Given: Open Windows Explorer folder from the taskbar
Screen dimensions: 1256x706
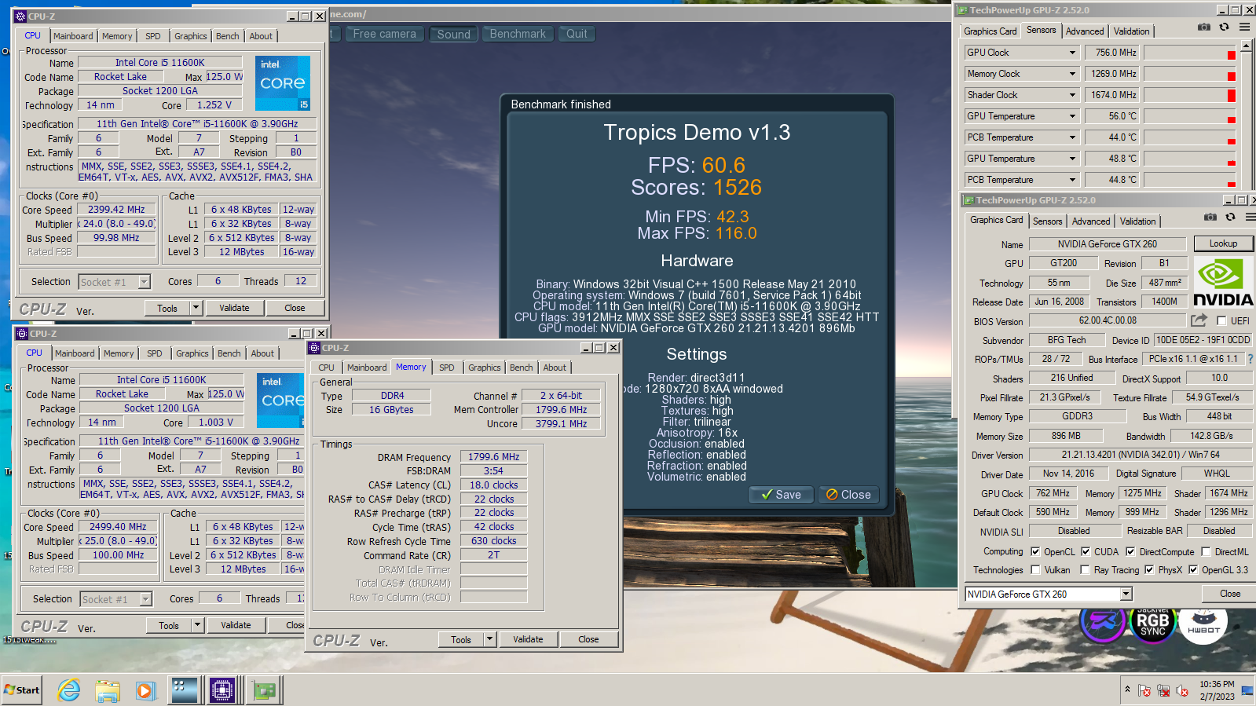Looking at the screenshot, I should [108, 690].
